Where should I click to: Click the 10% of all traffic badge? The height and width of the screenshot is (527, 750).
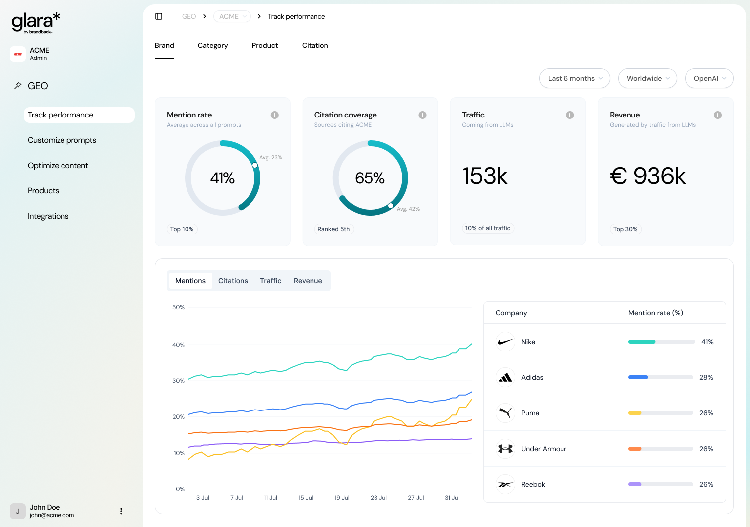488,228
